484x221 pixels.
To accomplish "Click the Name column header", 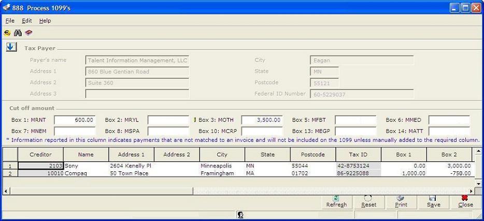I will point(86,154).
